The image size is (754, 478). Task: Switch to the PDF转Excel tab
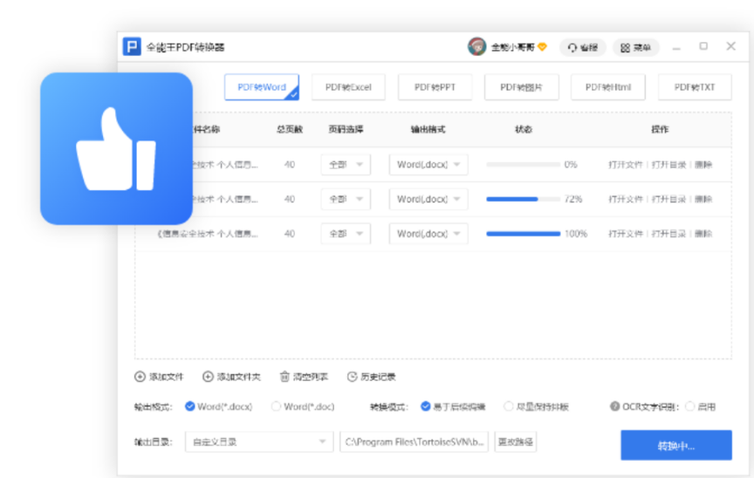click(x=348, y=87)
